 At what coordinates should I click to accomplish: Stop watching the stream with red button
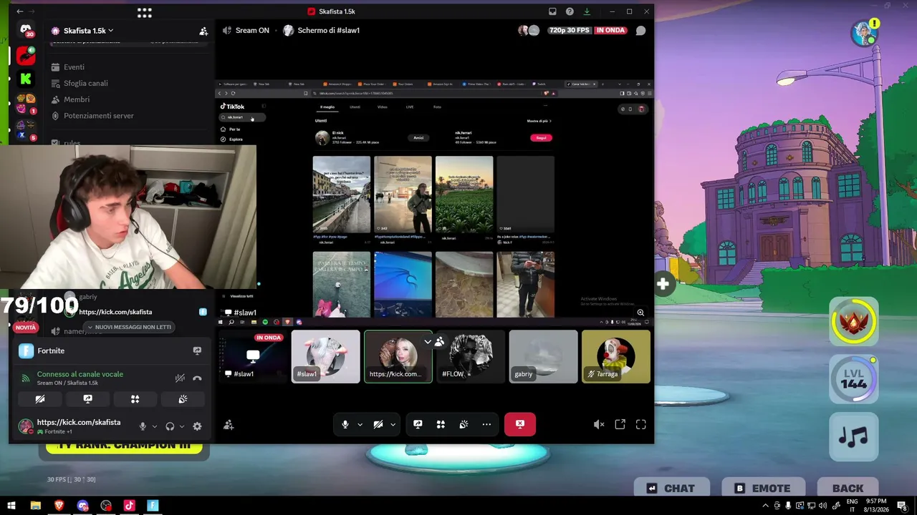coord(520,424)
